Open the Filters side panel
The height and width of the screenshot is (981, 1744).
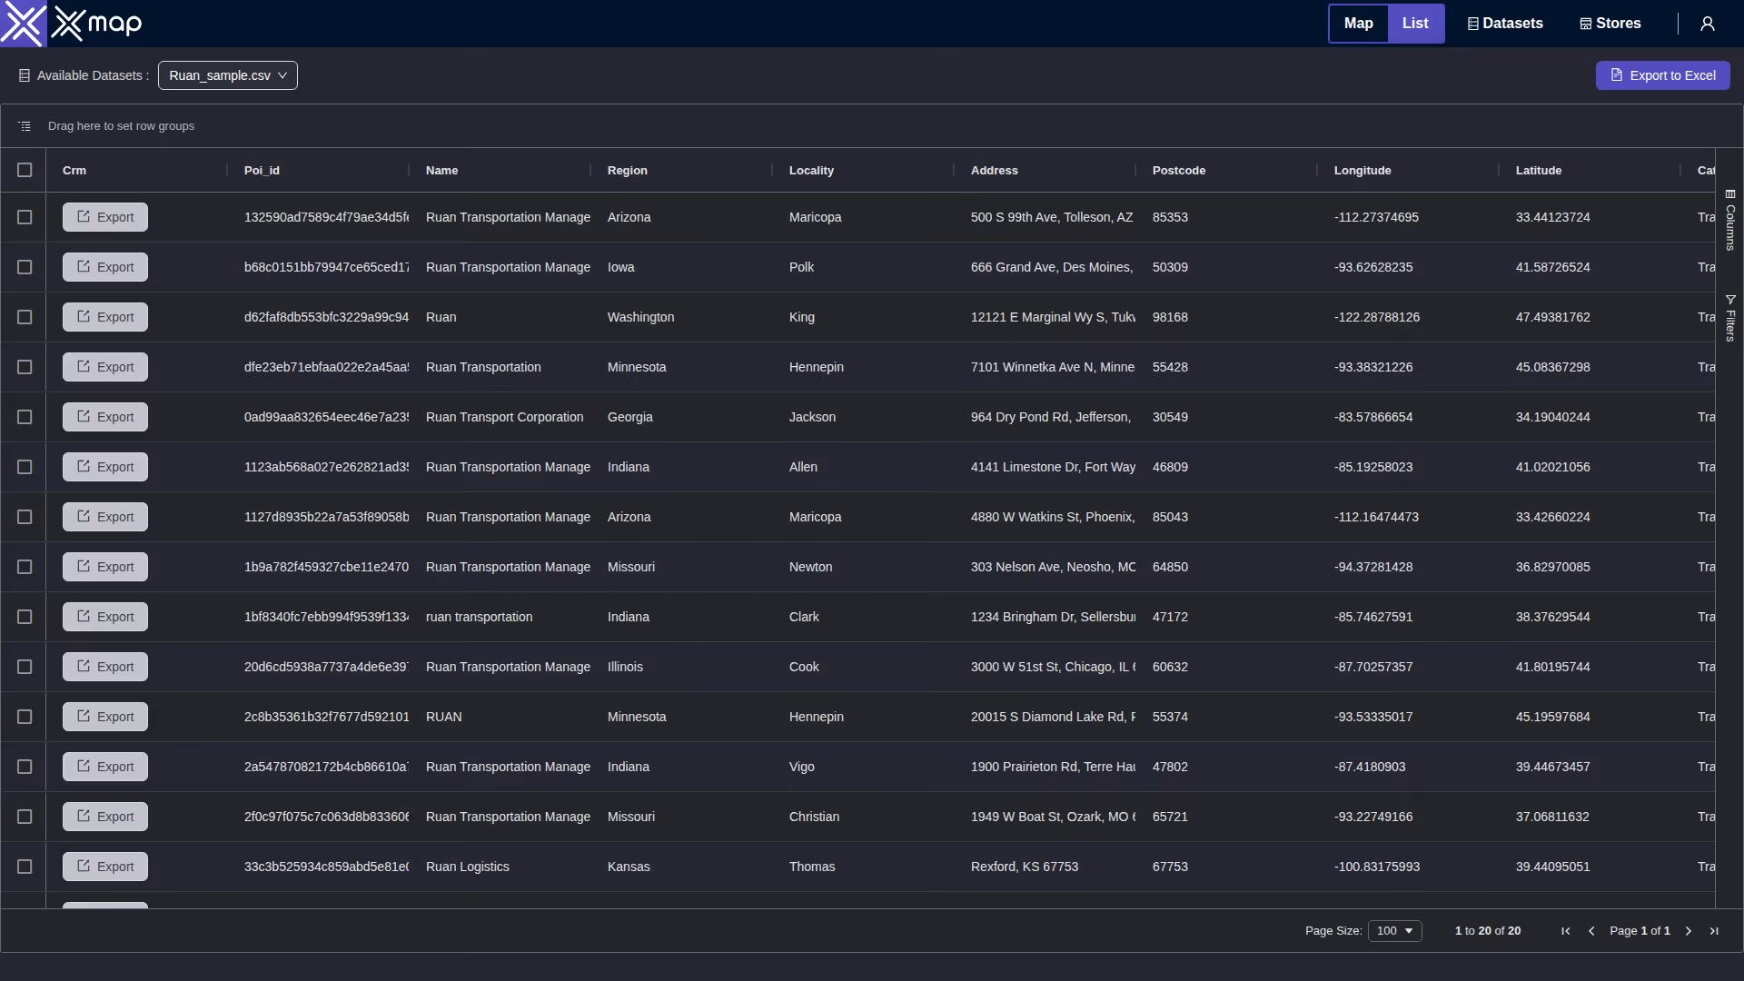1730,318
